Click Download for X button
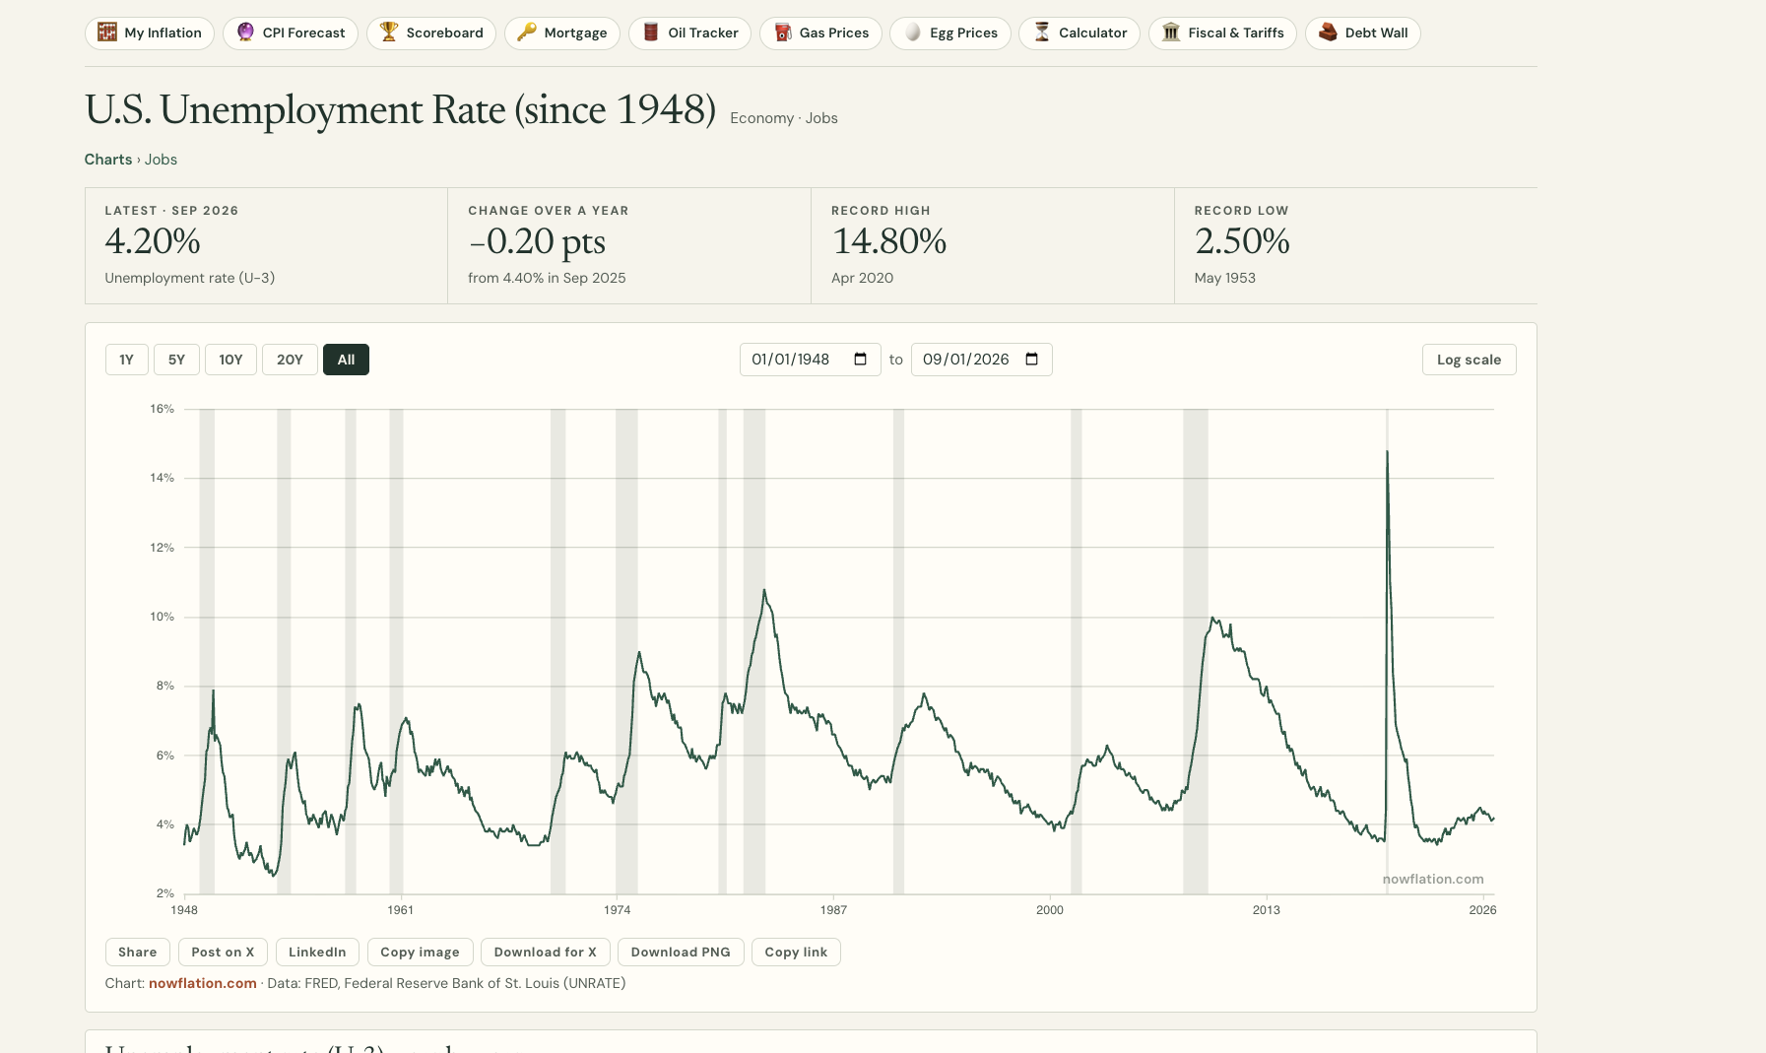This screenshot has height=1053, width=1766. point(545,952)
